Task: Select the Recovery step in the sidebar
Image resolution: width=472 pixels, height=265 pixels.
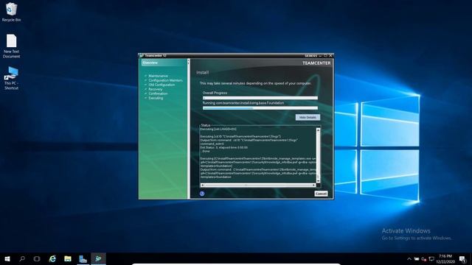Action: coord(156,89)
